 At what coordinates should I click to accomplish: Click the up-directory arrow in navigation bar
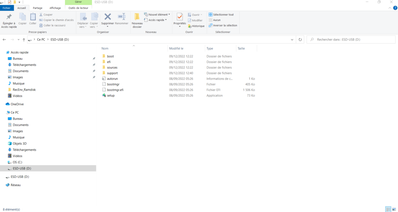24,40
